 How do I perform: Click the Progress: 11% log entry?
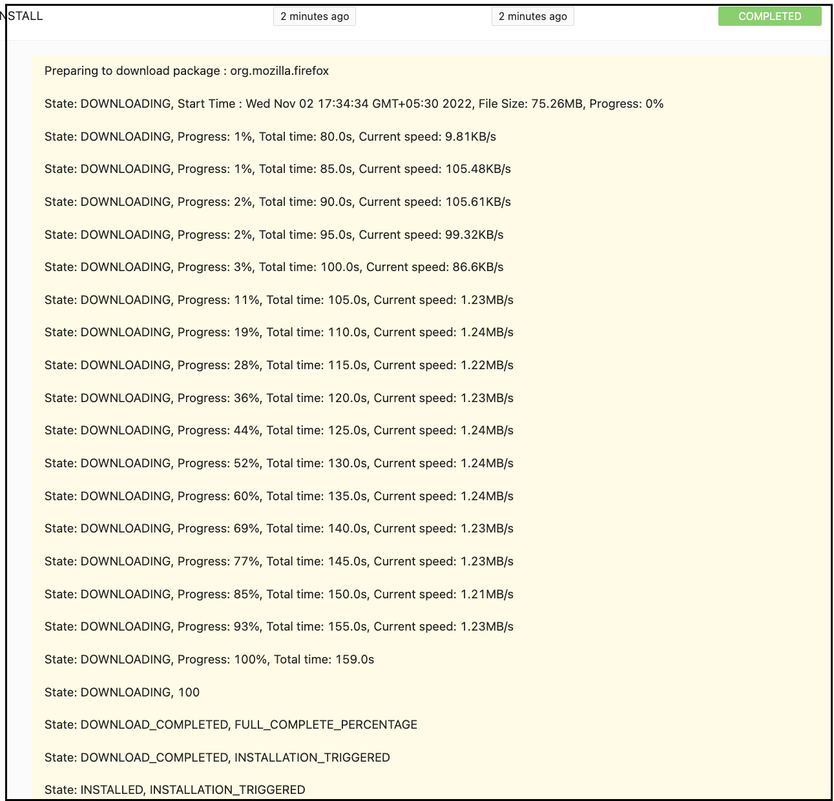278,300
